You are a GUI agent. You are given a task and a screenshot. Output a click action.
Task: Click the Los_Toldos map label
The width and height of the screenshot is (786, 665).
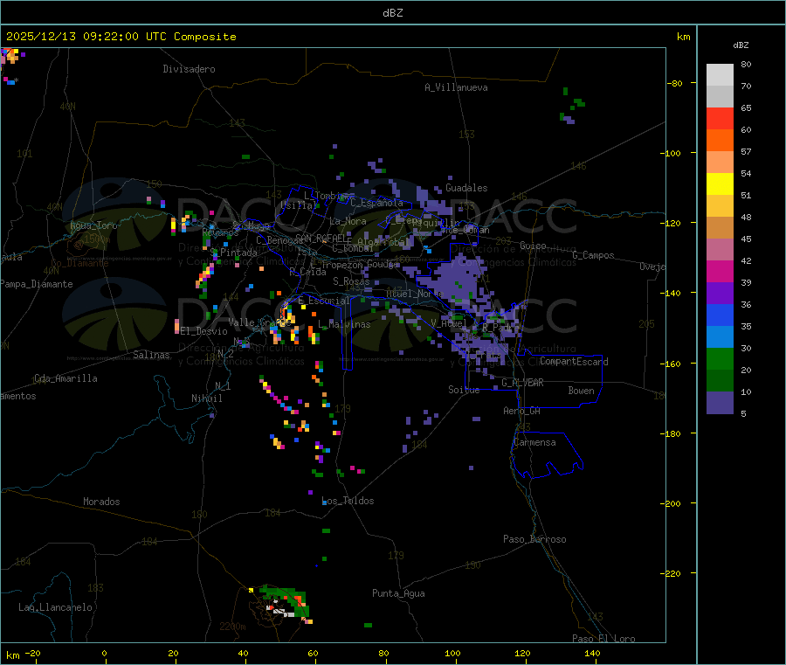click(x=348, y=501)
